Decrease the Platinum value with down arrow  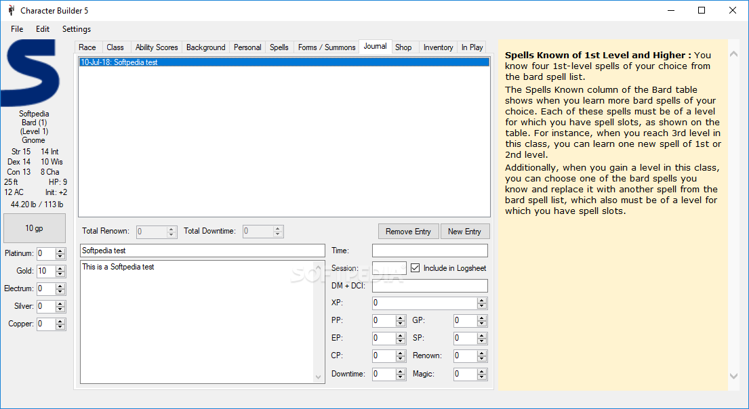point(60,257)
